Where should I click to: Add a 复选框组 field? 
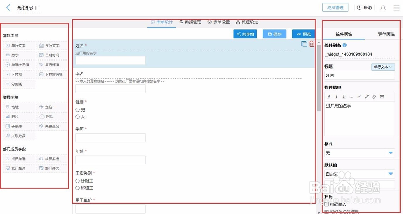click(x=52, y=65)
